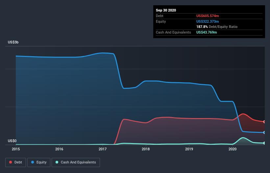
Task: Click the red Debt endpoint marker
Action: click(264, 122)
